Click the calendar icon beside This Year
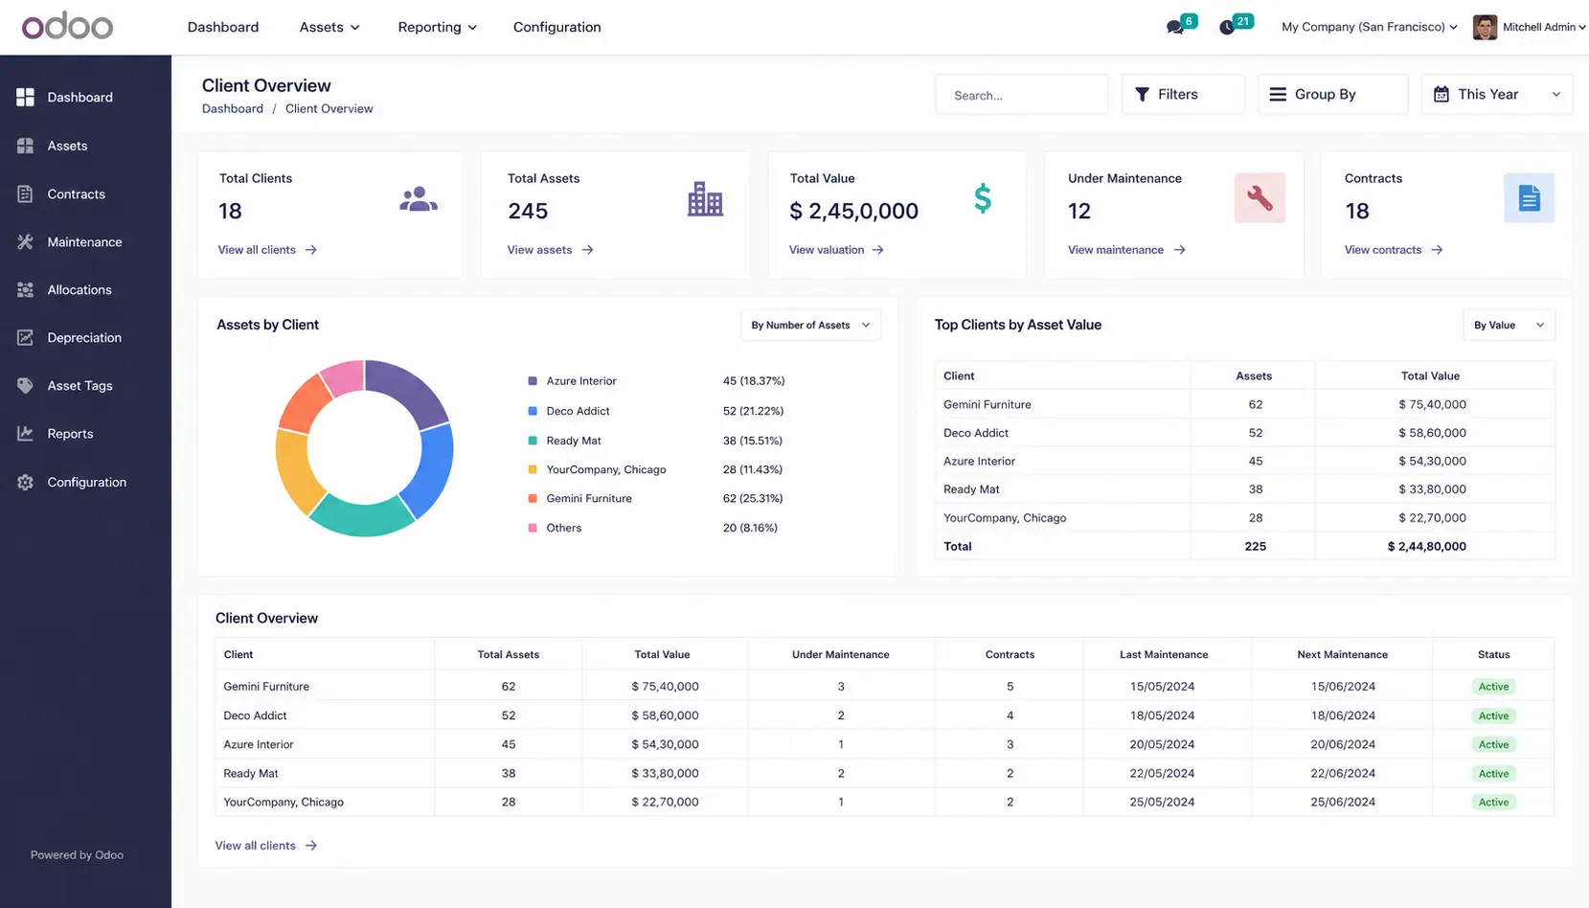Viewport: 1589px width, 908px height. tap(1441, 94)
